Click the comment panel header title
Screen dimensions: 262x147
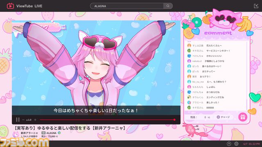218,33
